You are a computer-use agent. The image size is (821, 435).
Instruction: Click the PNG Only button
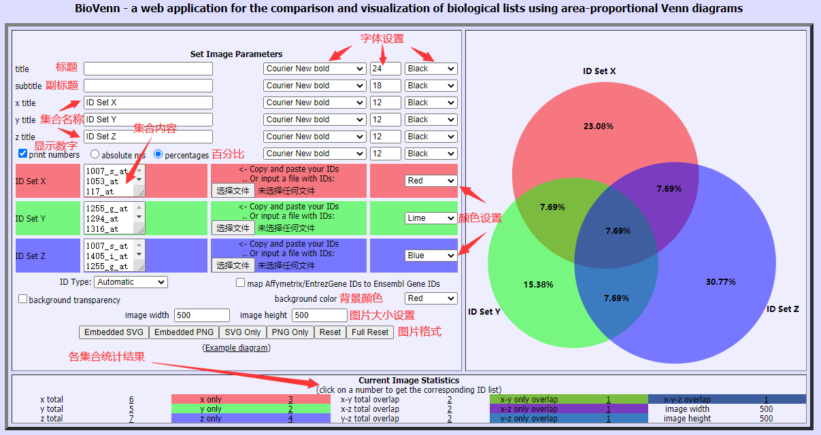[x=290, y=332]
